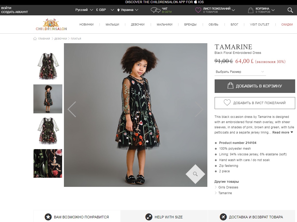This screenshot has width=297, height=222.
Task: Click the location pin icon beside Украина
Action: click(118, 10)
